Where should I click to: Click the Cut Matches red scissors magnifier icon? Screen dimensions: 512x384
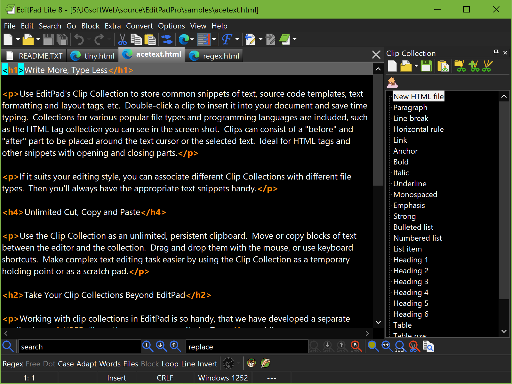414,346
